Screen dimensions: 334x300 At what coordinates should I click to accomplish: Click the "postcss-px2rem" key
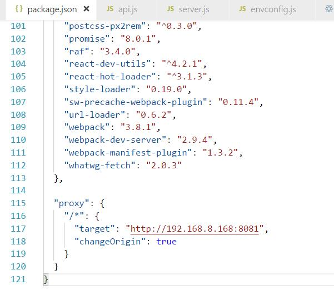tap(105, 27)
